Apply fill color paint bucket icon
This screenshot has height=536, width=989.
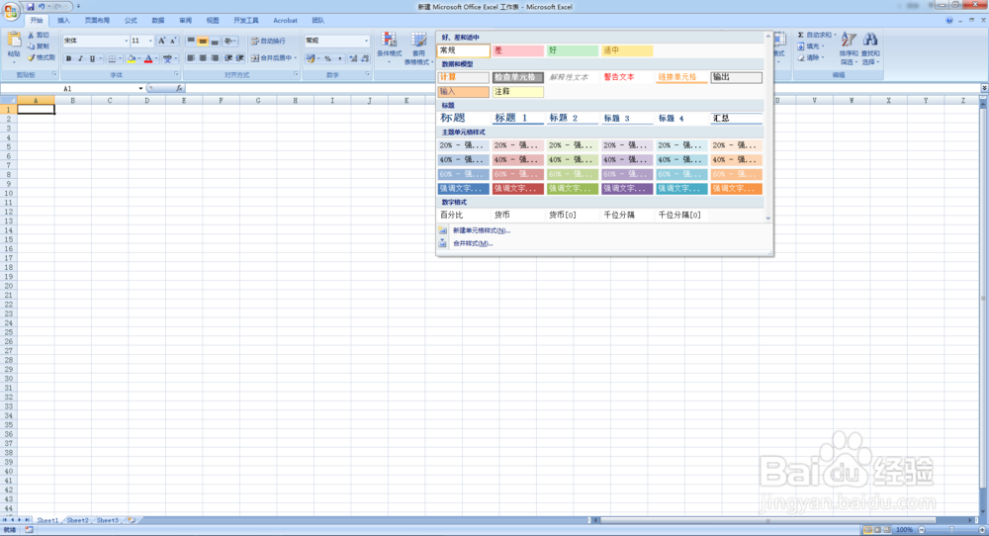tap(132, 58)
